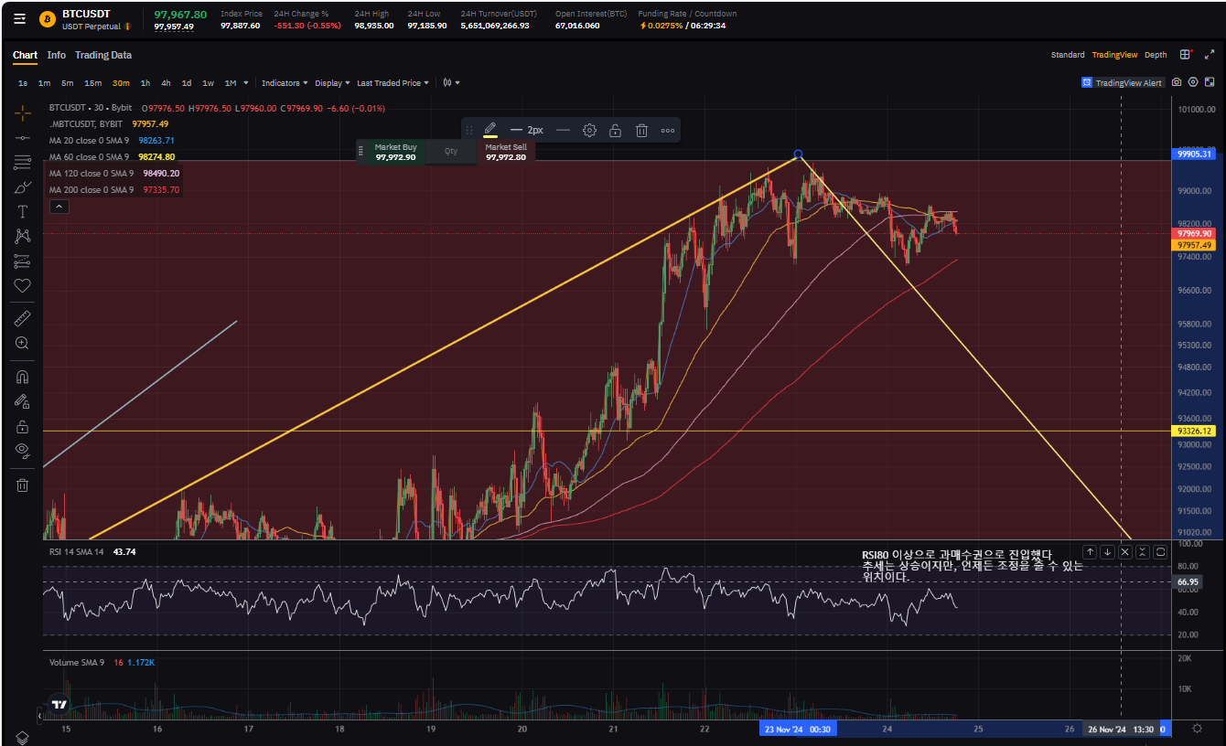
Task: Open the Info tab
Action: (x=57, y=55)
